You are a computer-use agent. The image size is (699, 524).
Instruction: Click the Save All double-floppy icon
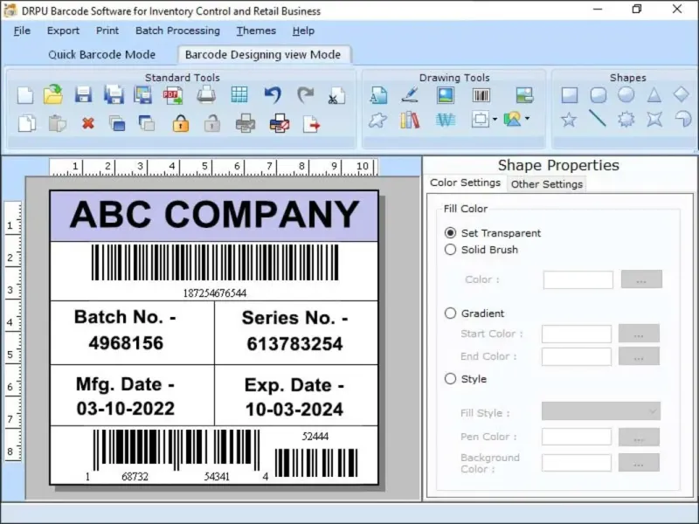tap(114, 95)
